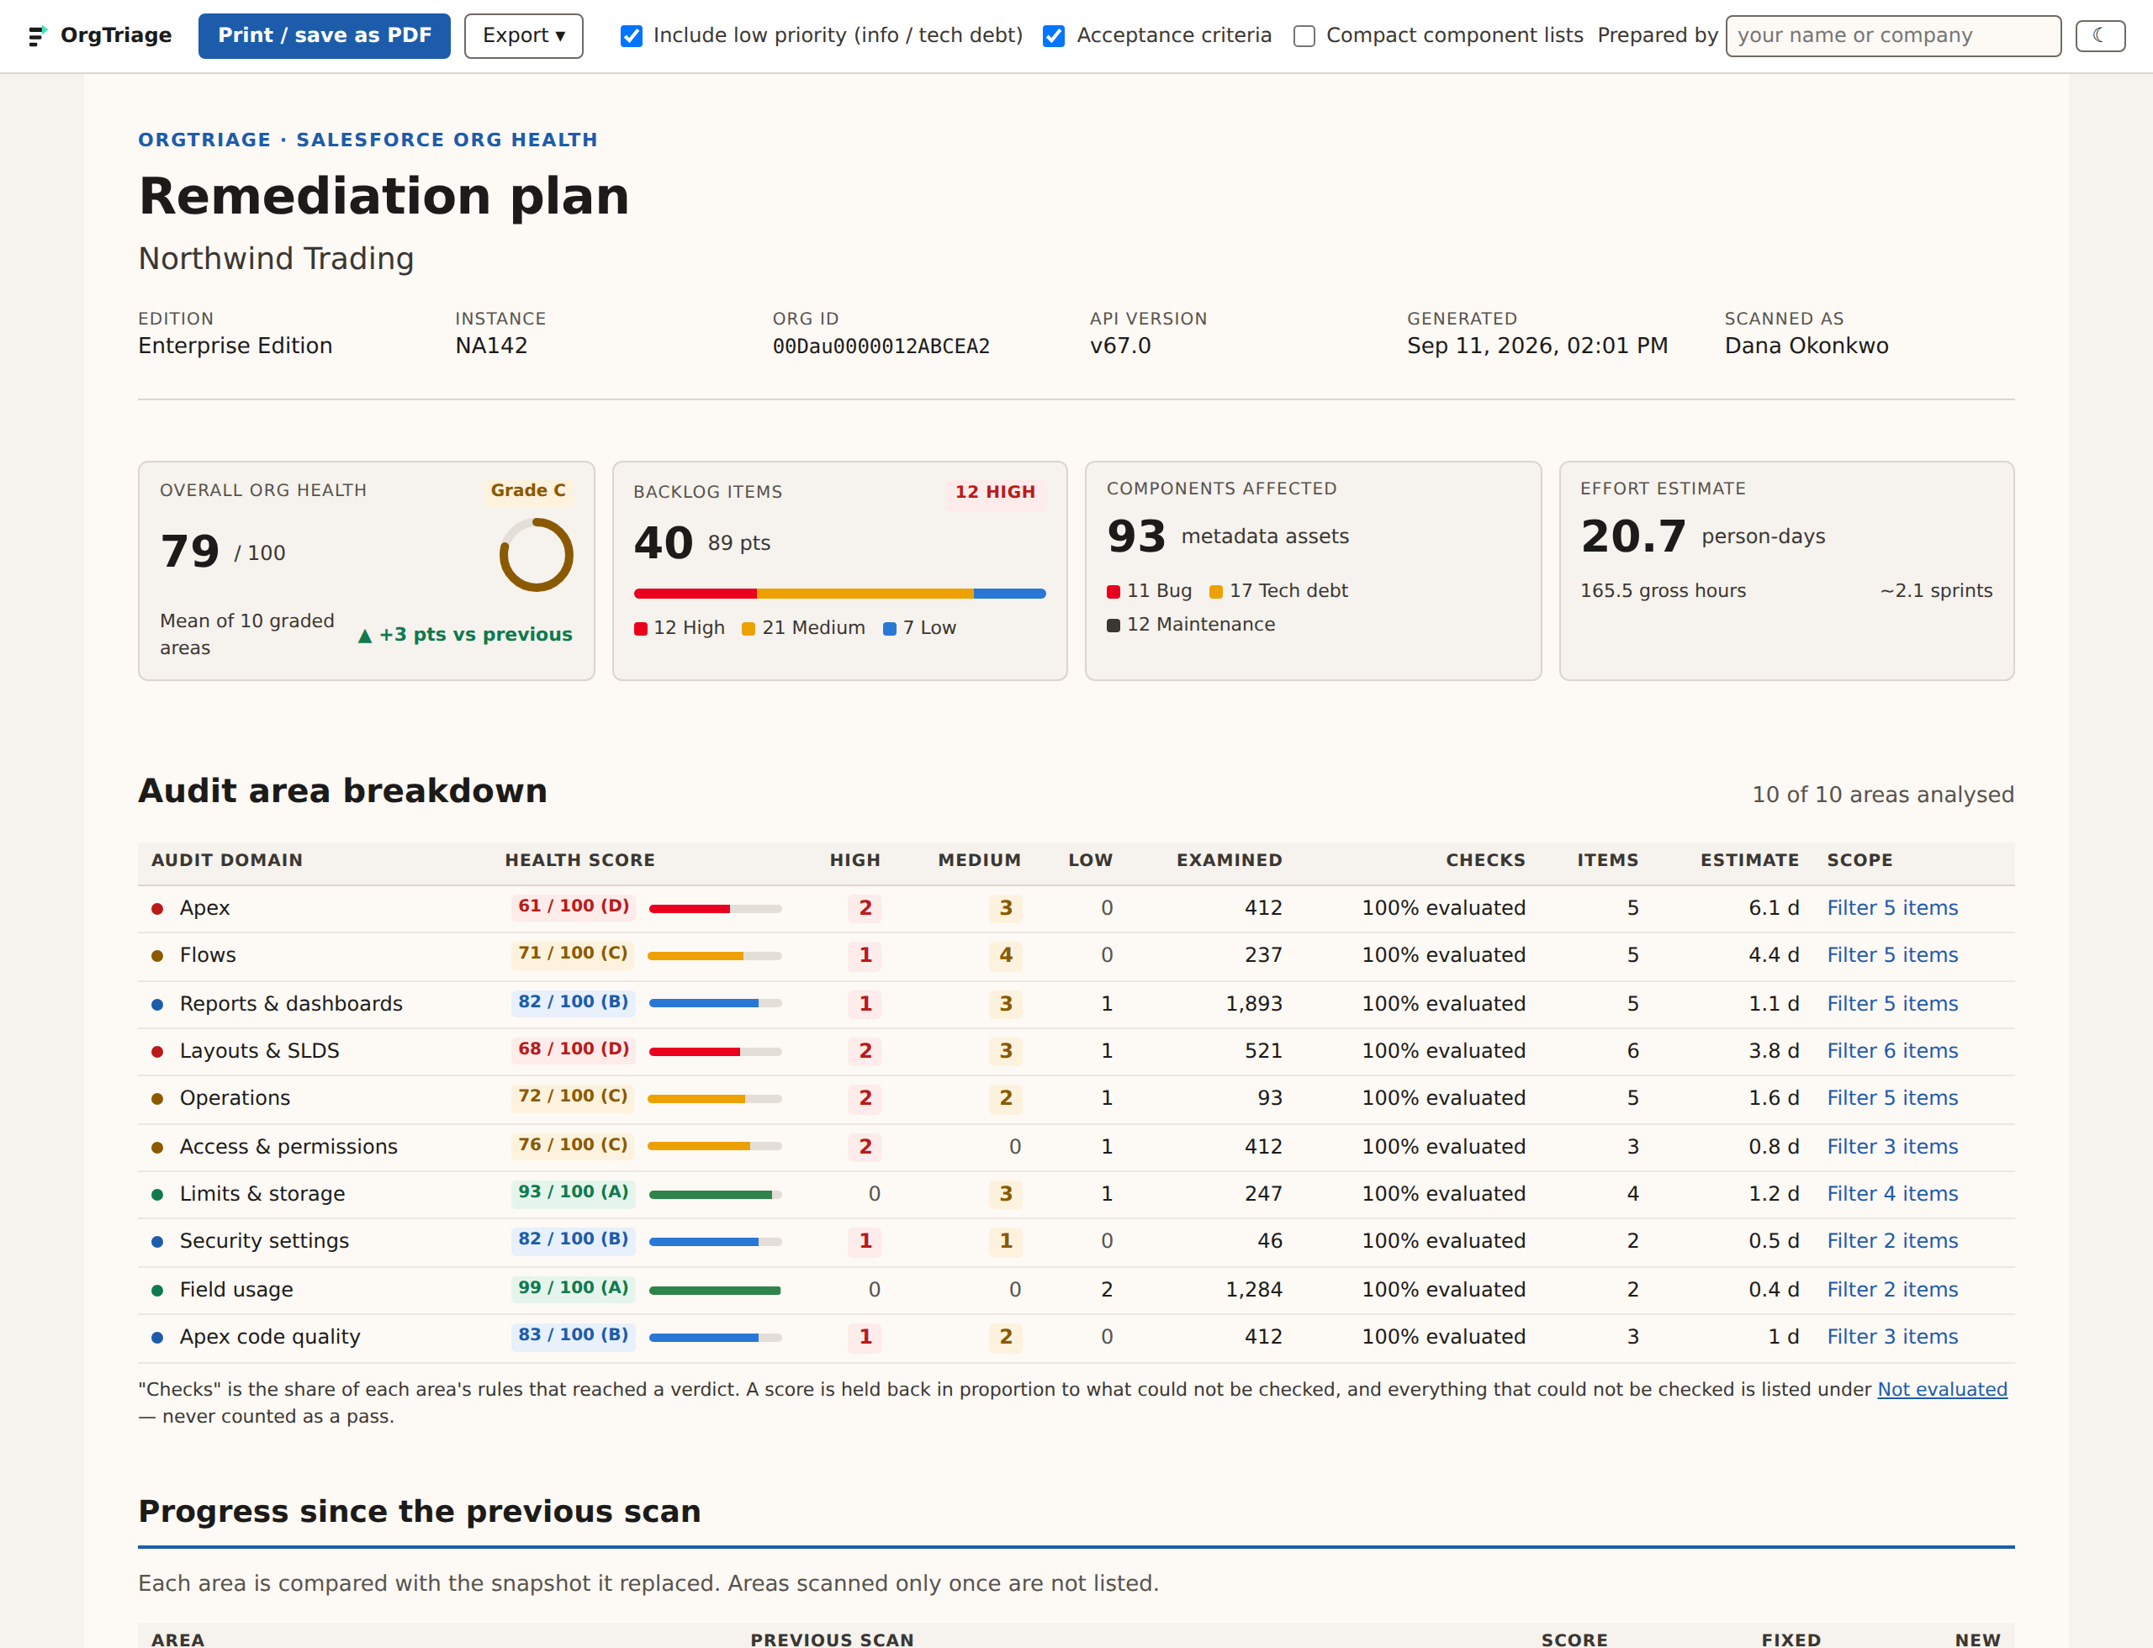This screenshot has height=1648, width=2153.
Task: Click the Dana Okonkwo scanned-as value
Action: click(1806, 347)
